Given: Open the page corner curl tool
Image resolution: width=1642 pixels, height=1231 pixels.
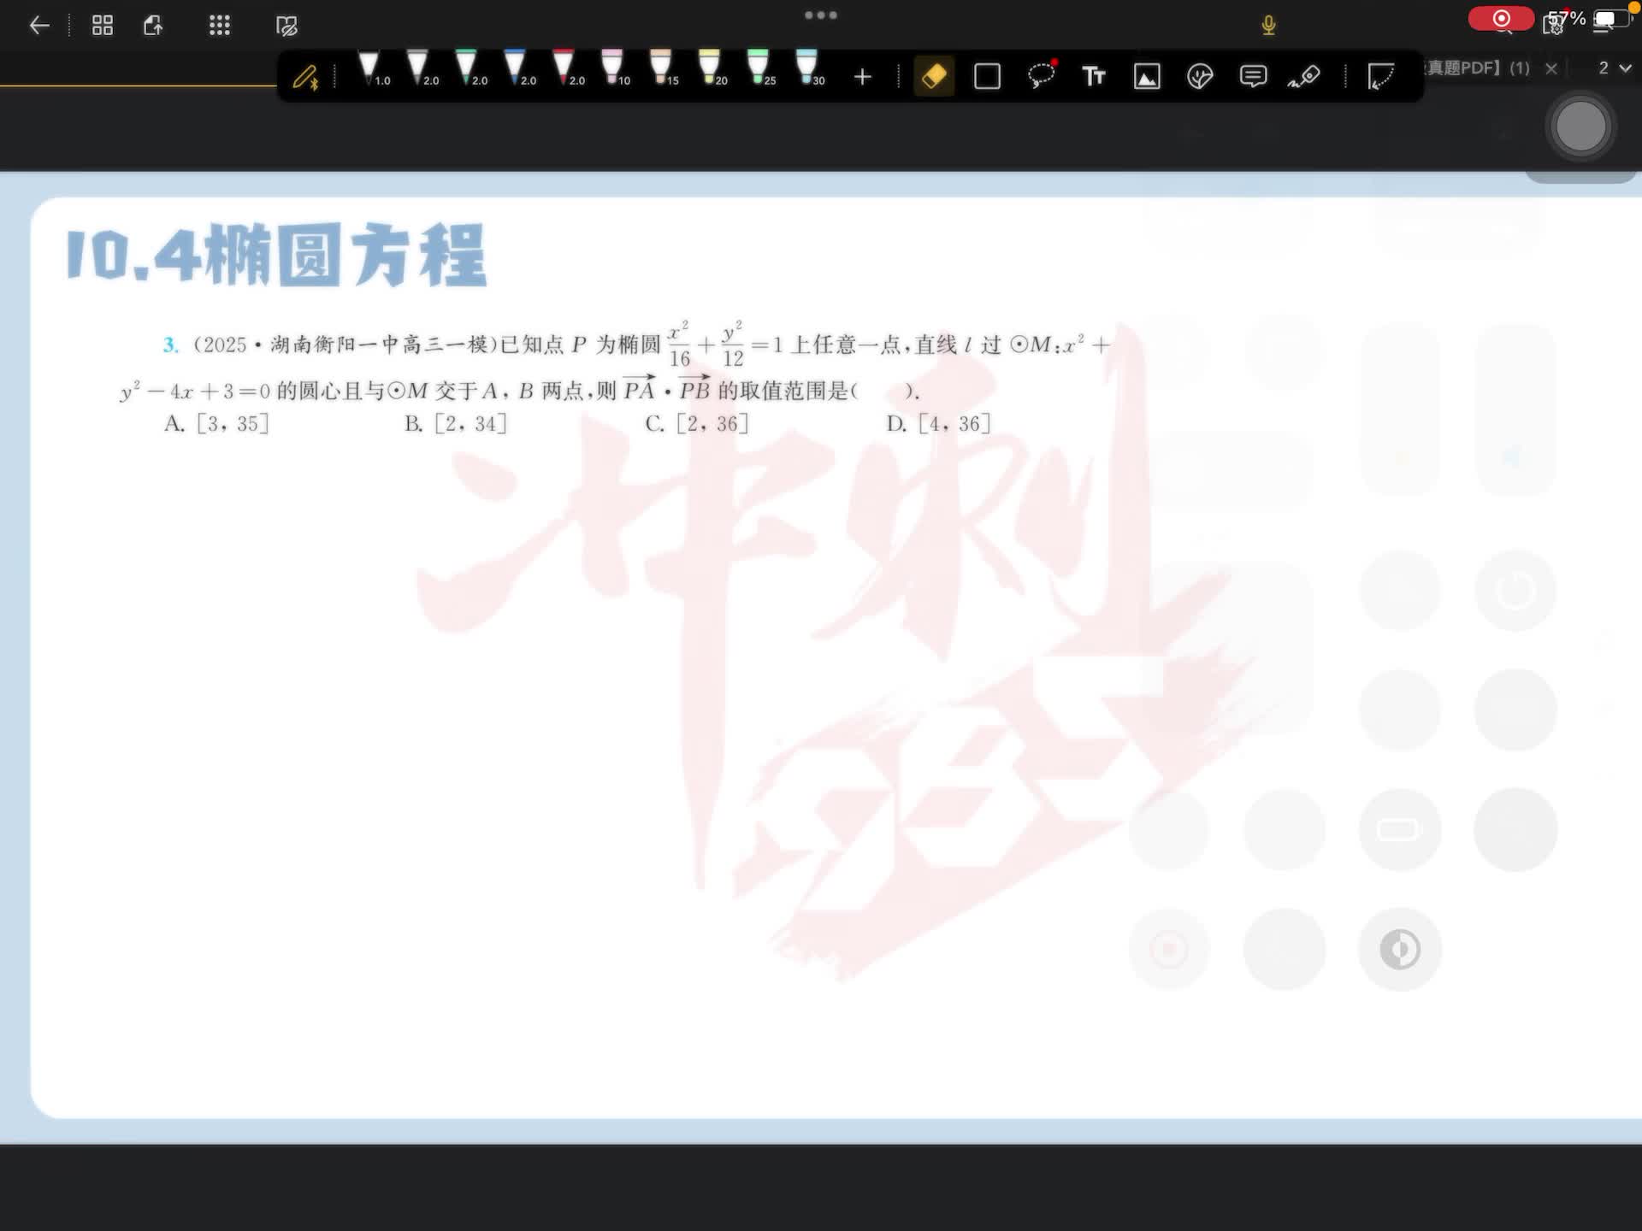Looking at the screenshot, I should click(x=1380, y=77).
